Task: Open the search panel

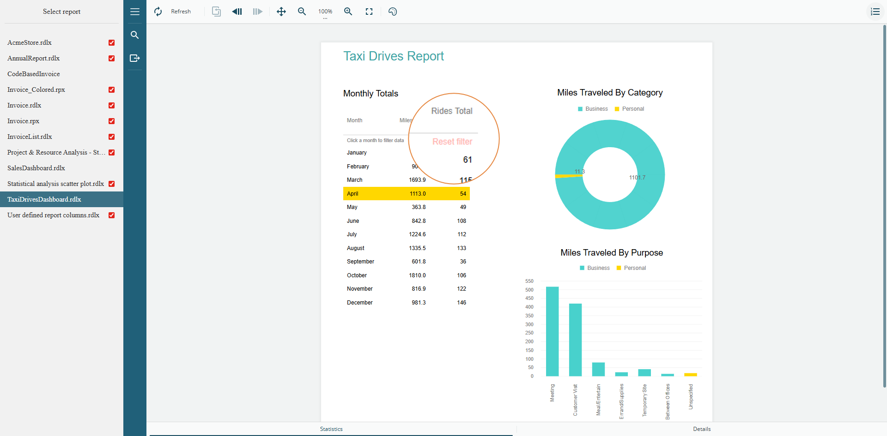Action: click(x=135, y=35)
